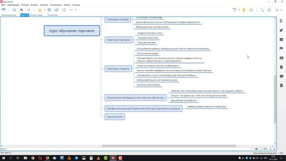Select the Торговая система topic
The height and width of the screenshot is (161, 286).
click(x=118, y=19)
